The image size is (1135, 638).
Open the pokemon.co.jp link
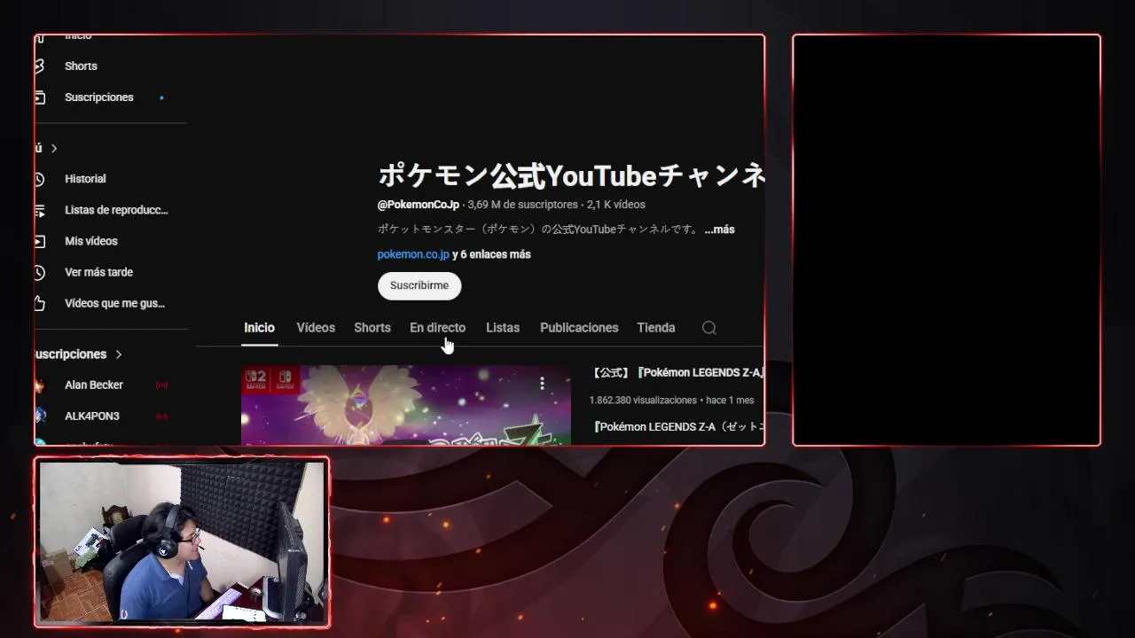pos(413,254)
